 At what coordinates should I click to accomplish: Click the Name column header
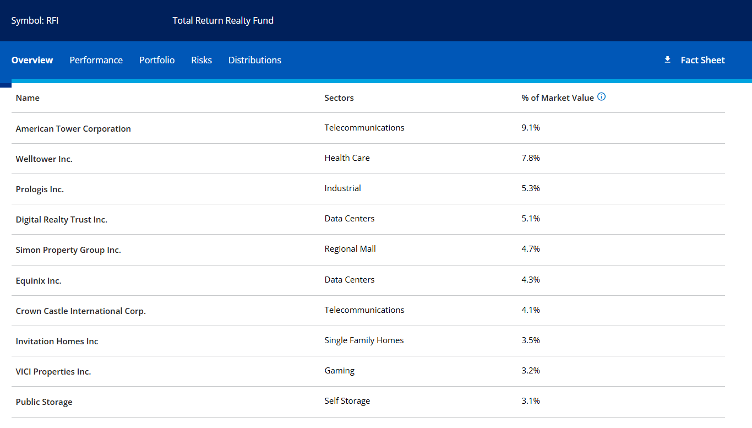click(28, 98)
